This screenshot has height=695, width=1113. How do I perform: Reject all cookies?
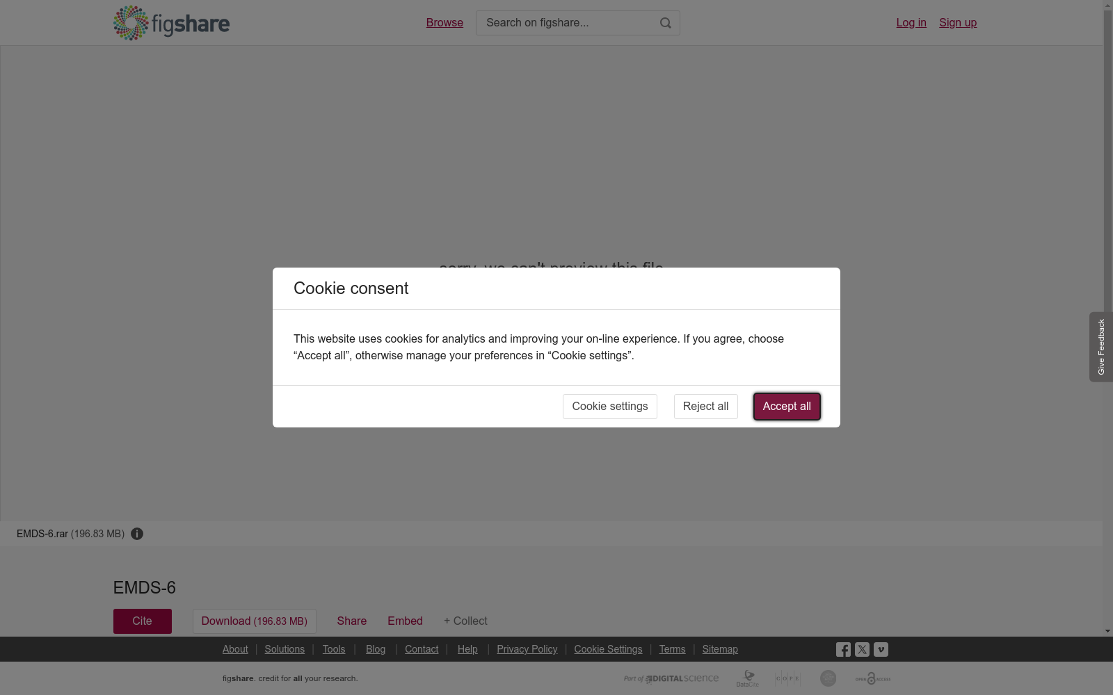(x=705, y=407)
